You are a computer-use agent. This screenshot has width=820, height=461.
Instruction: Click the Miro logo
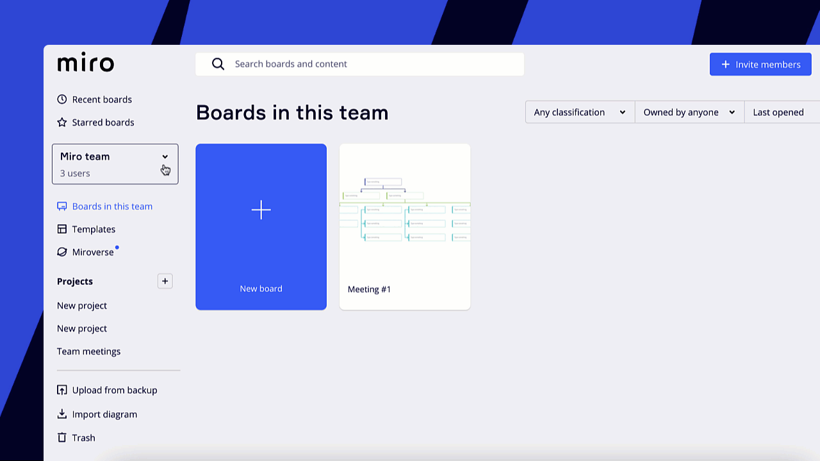[x=86, y=63]
